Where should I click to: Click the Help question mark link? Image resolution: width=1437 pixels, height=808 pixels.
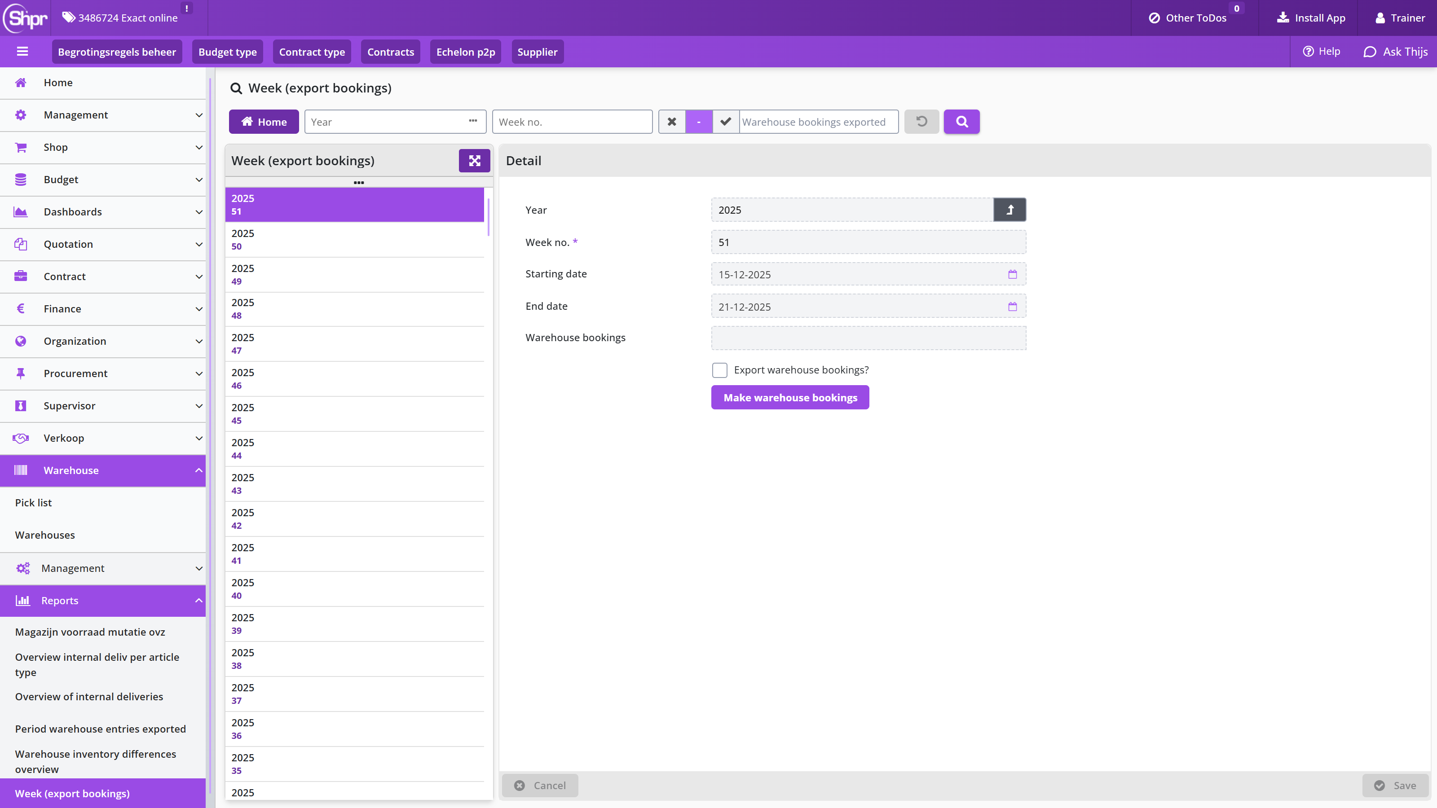pos(1321,51)
